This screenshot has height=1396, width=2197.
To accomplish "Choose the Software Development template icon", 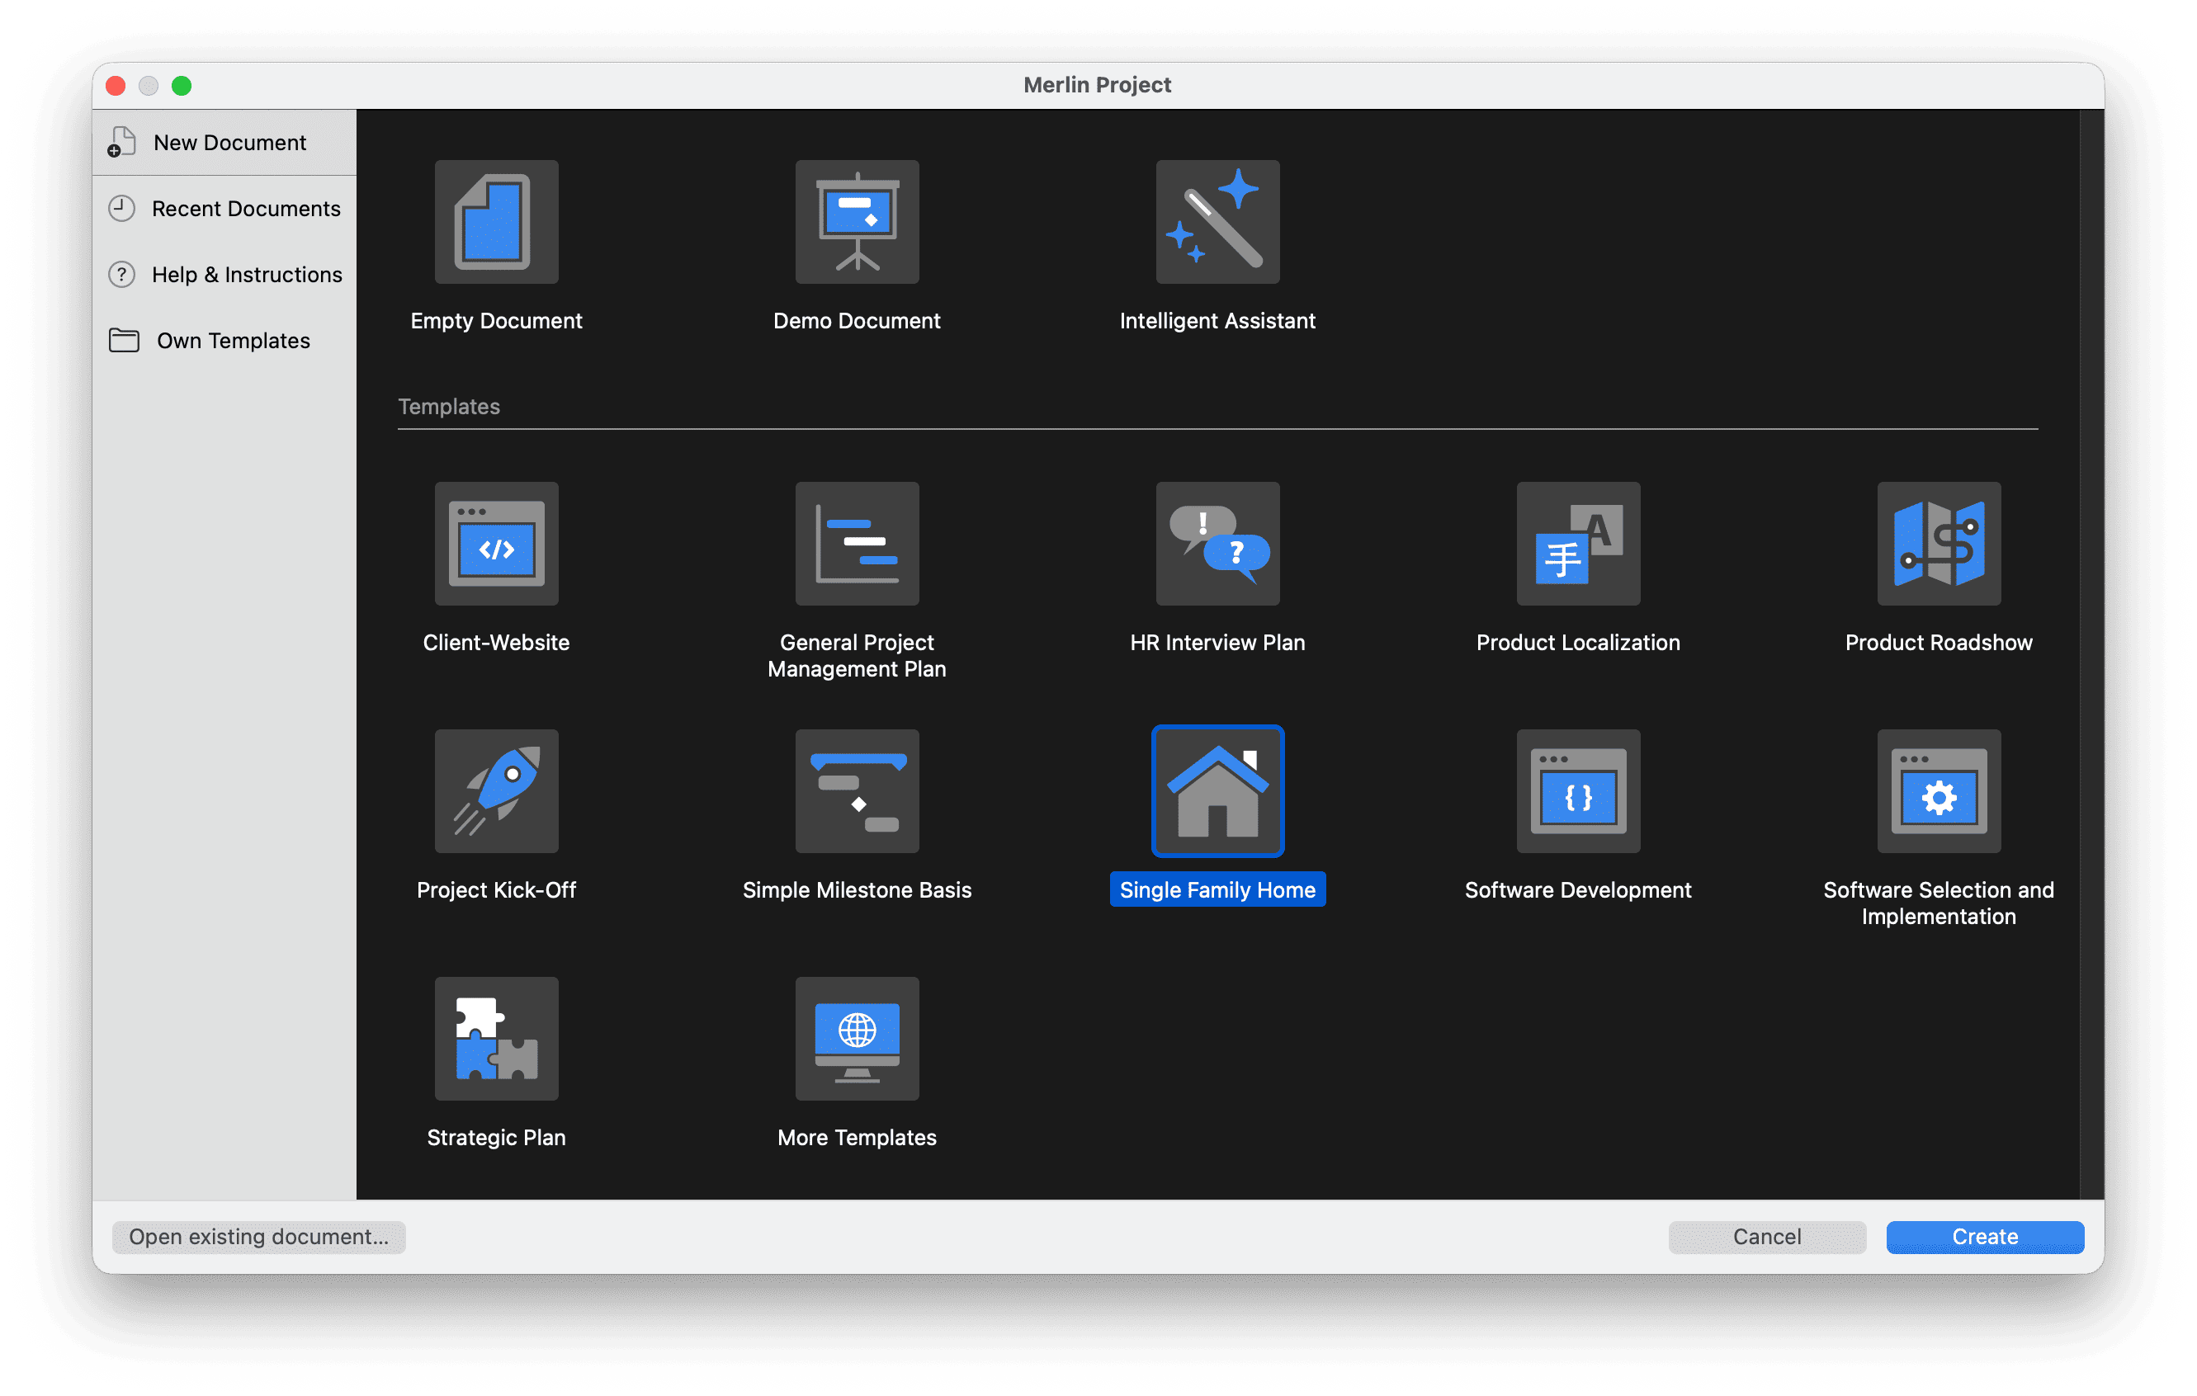I will [1577, 790].
